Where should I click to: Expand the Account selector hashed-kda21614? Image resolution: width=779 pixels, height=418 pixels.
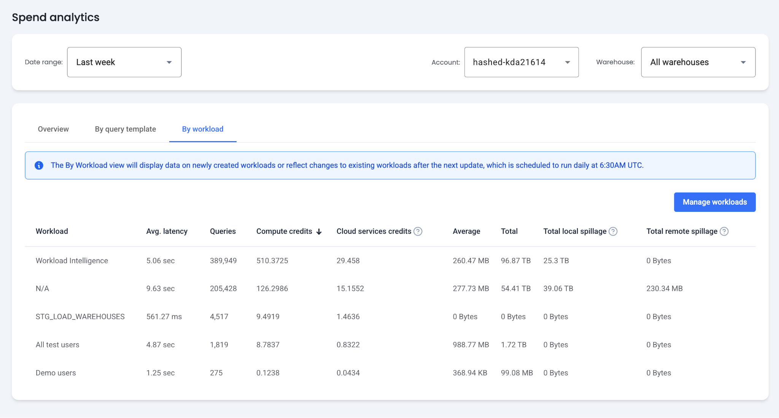(x=521, y=62)
